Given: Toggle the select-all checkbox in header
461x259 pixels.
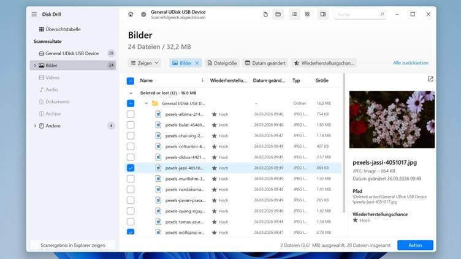Looking at the screenshot, I should click(131, 81).
